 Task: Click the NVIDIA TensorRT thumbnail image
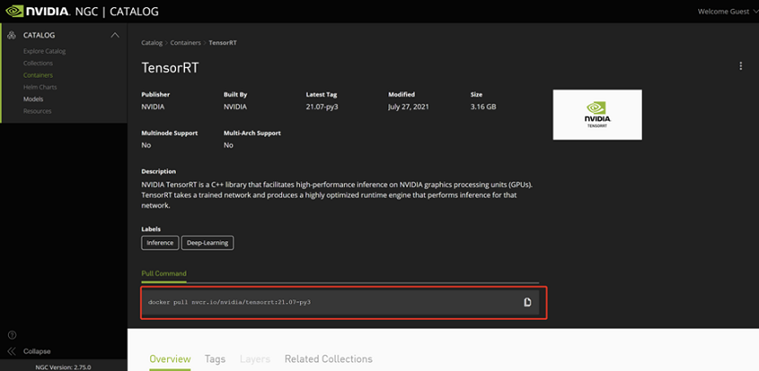(x=597, y=114)
